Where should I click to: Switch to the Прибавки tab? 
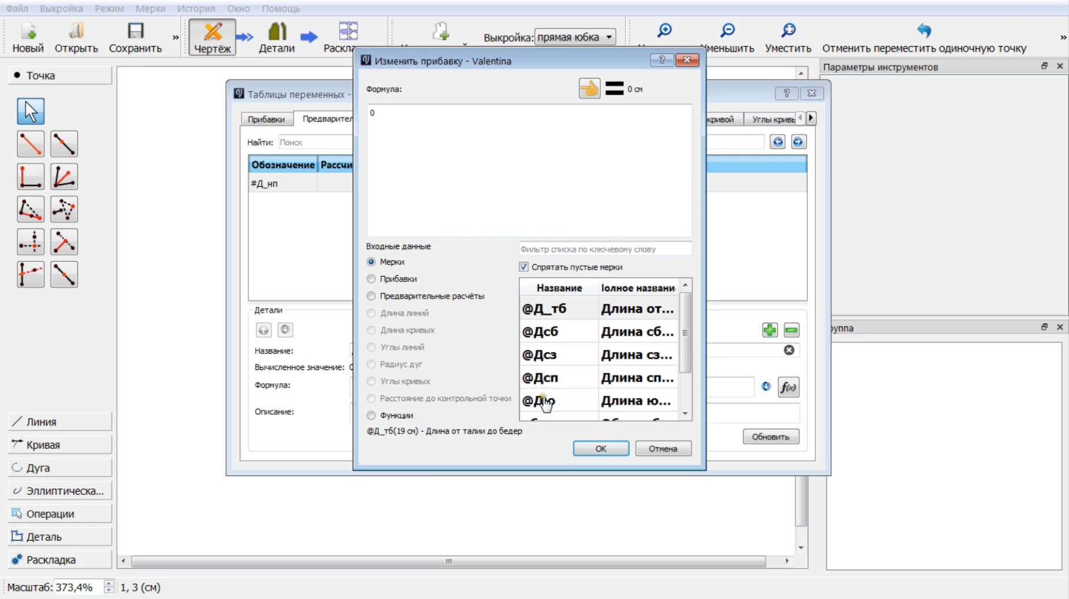point(266,119)
